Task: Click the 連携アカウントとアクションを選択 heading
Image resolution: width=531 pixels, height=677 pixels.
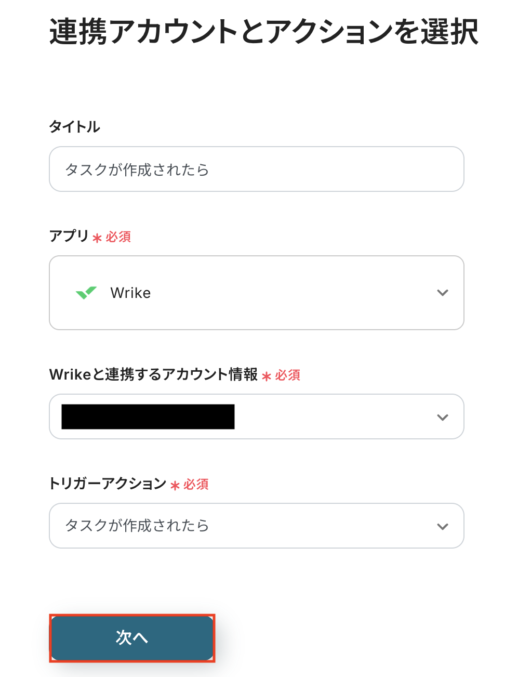Action: 264,32
